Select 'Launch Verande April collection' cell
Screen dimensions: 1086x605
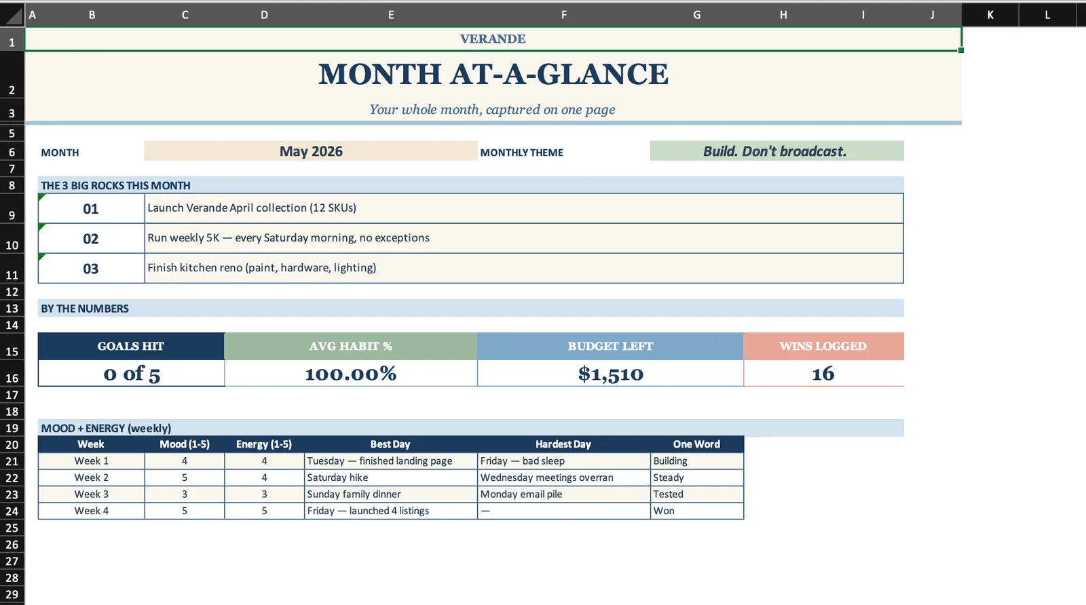(524, 208)
